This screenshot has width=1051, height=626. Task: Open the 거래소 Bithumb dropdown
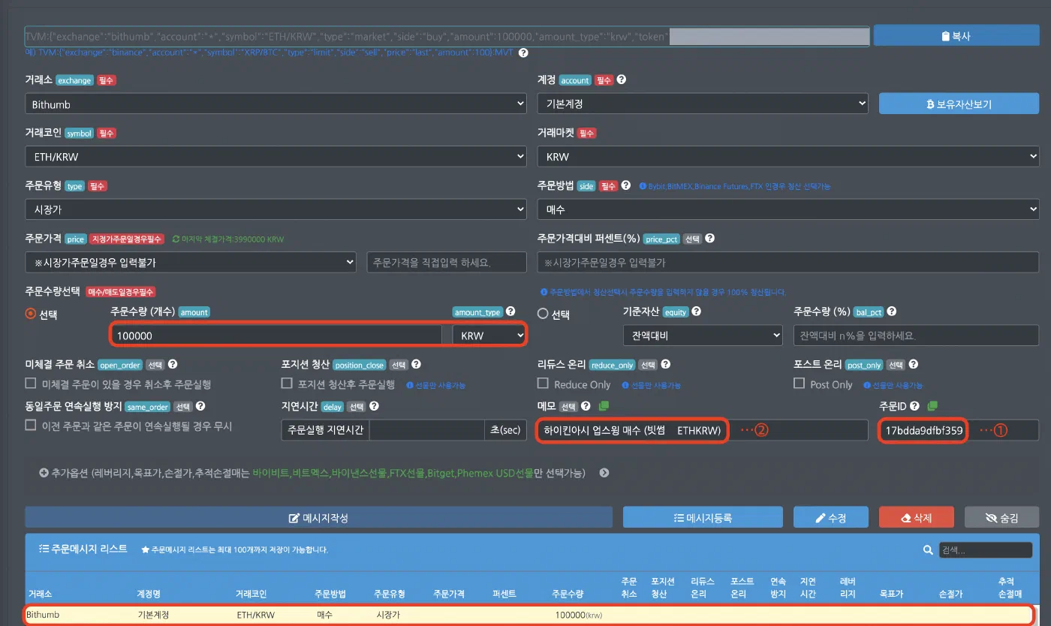(276, 104)
